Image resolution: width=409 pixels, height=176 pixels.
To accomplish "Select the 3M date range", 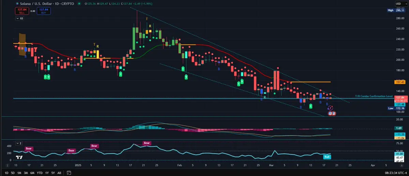I will 26,173.
